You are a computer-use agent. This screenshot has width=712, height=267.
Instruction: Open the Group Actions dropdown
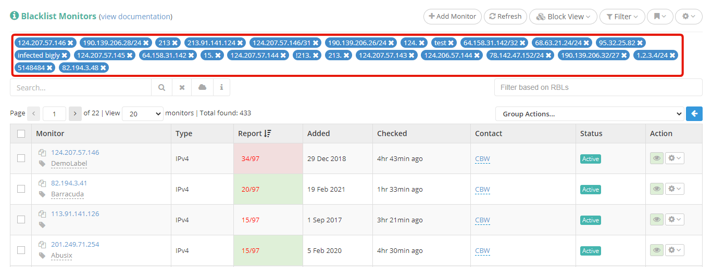(x=589, y=114)
